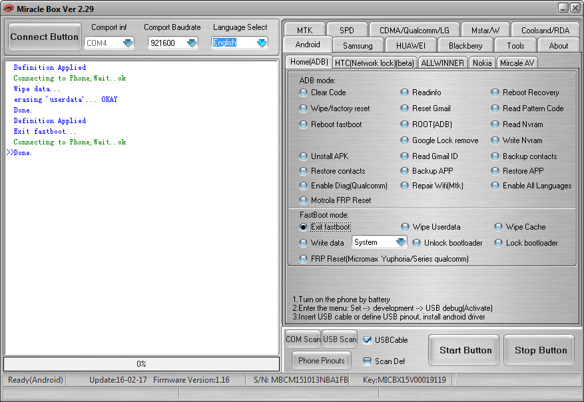Select the Write data option

tap(322, 243)
